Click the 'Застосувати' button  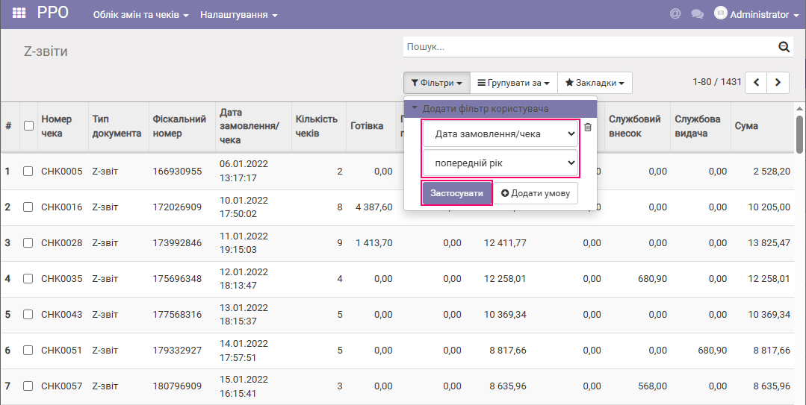point(456,193)
